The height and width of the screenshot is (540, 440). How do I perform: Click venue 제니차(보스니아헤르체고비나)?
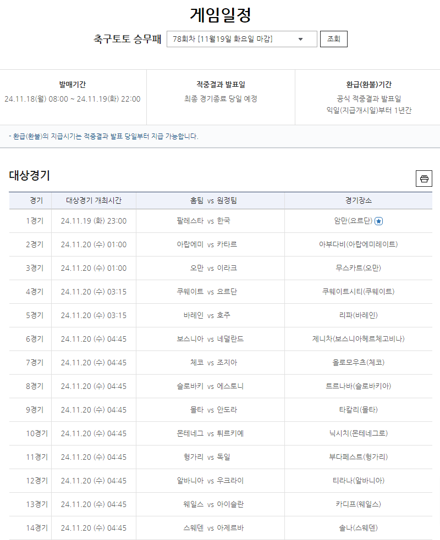[x=358, y=339]
